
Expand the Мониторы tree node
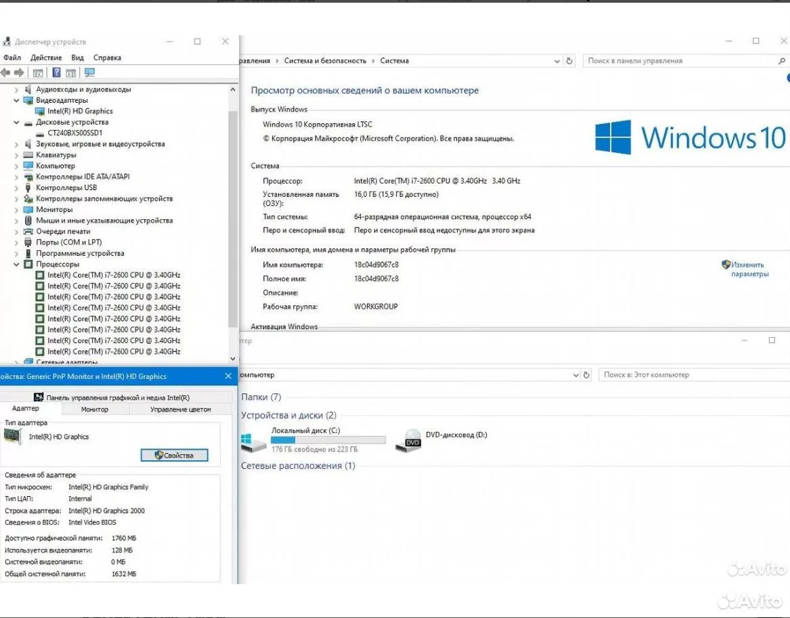click(17, 210)
